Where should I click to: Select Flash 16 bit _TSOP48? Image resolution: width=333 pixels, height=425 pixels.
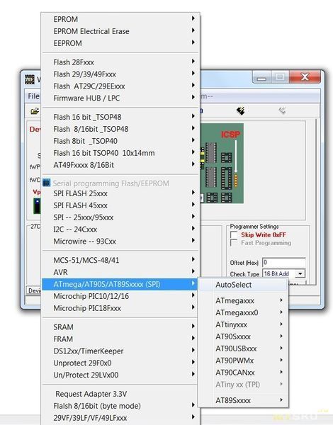coord(120,117)
